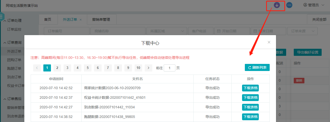Open the download center icon
The width and height of the screenshot is (330, 122).
(277, 5)
